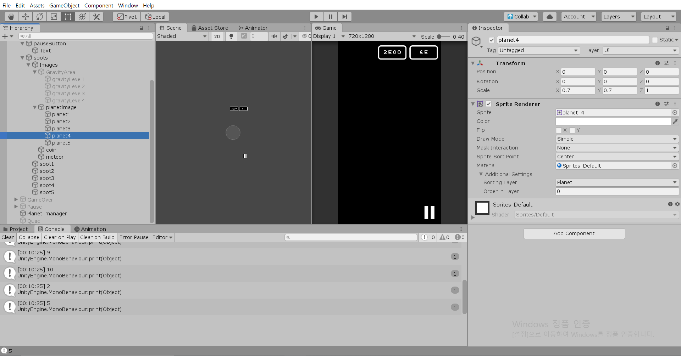
Task: Open the Window menu
Action: [128, 5]
